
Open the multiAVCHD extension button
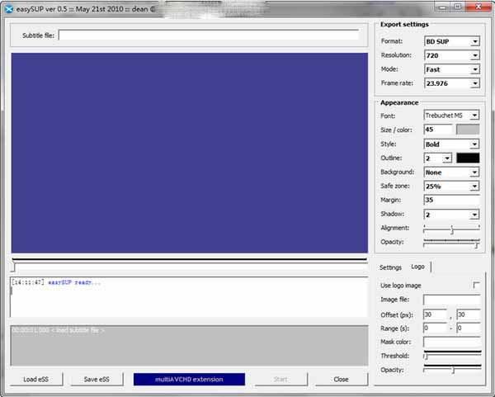(189, 380)
